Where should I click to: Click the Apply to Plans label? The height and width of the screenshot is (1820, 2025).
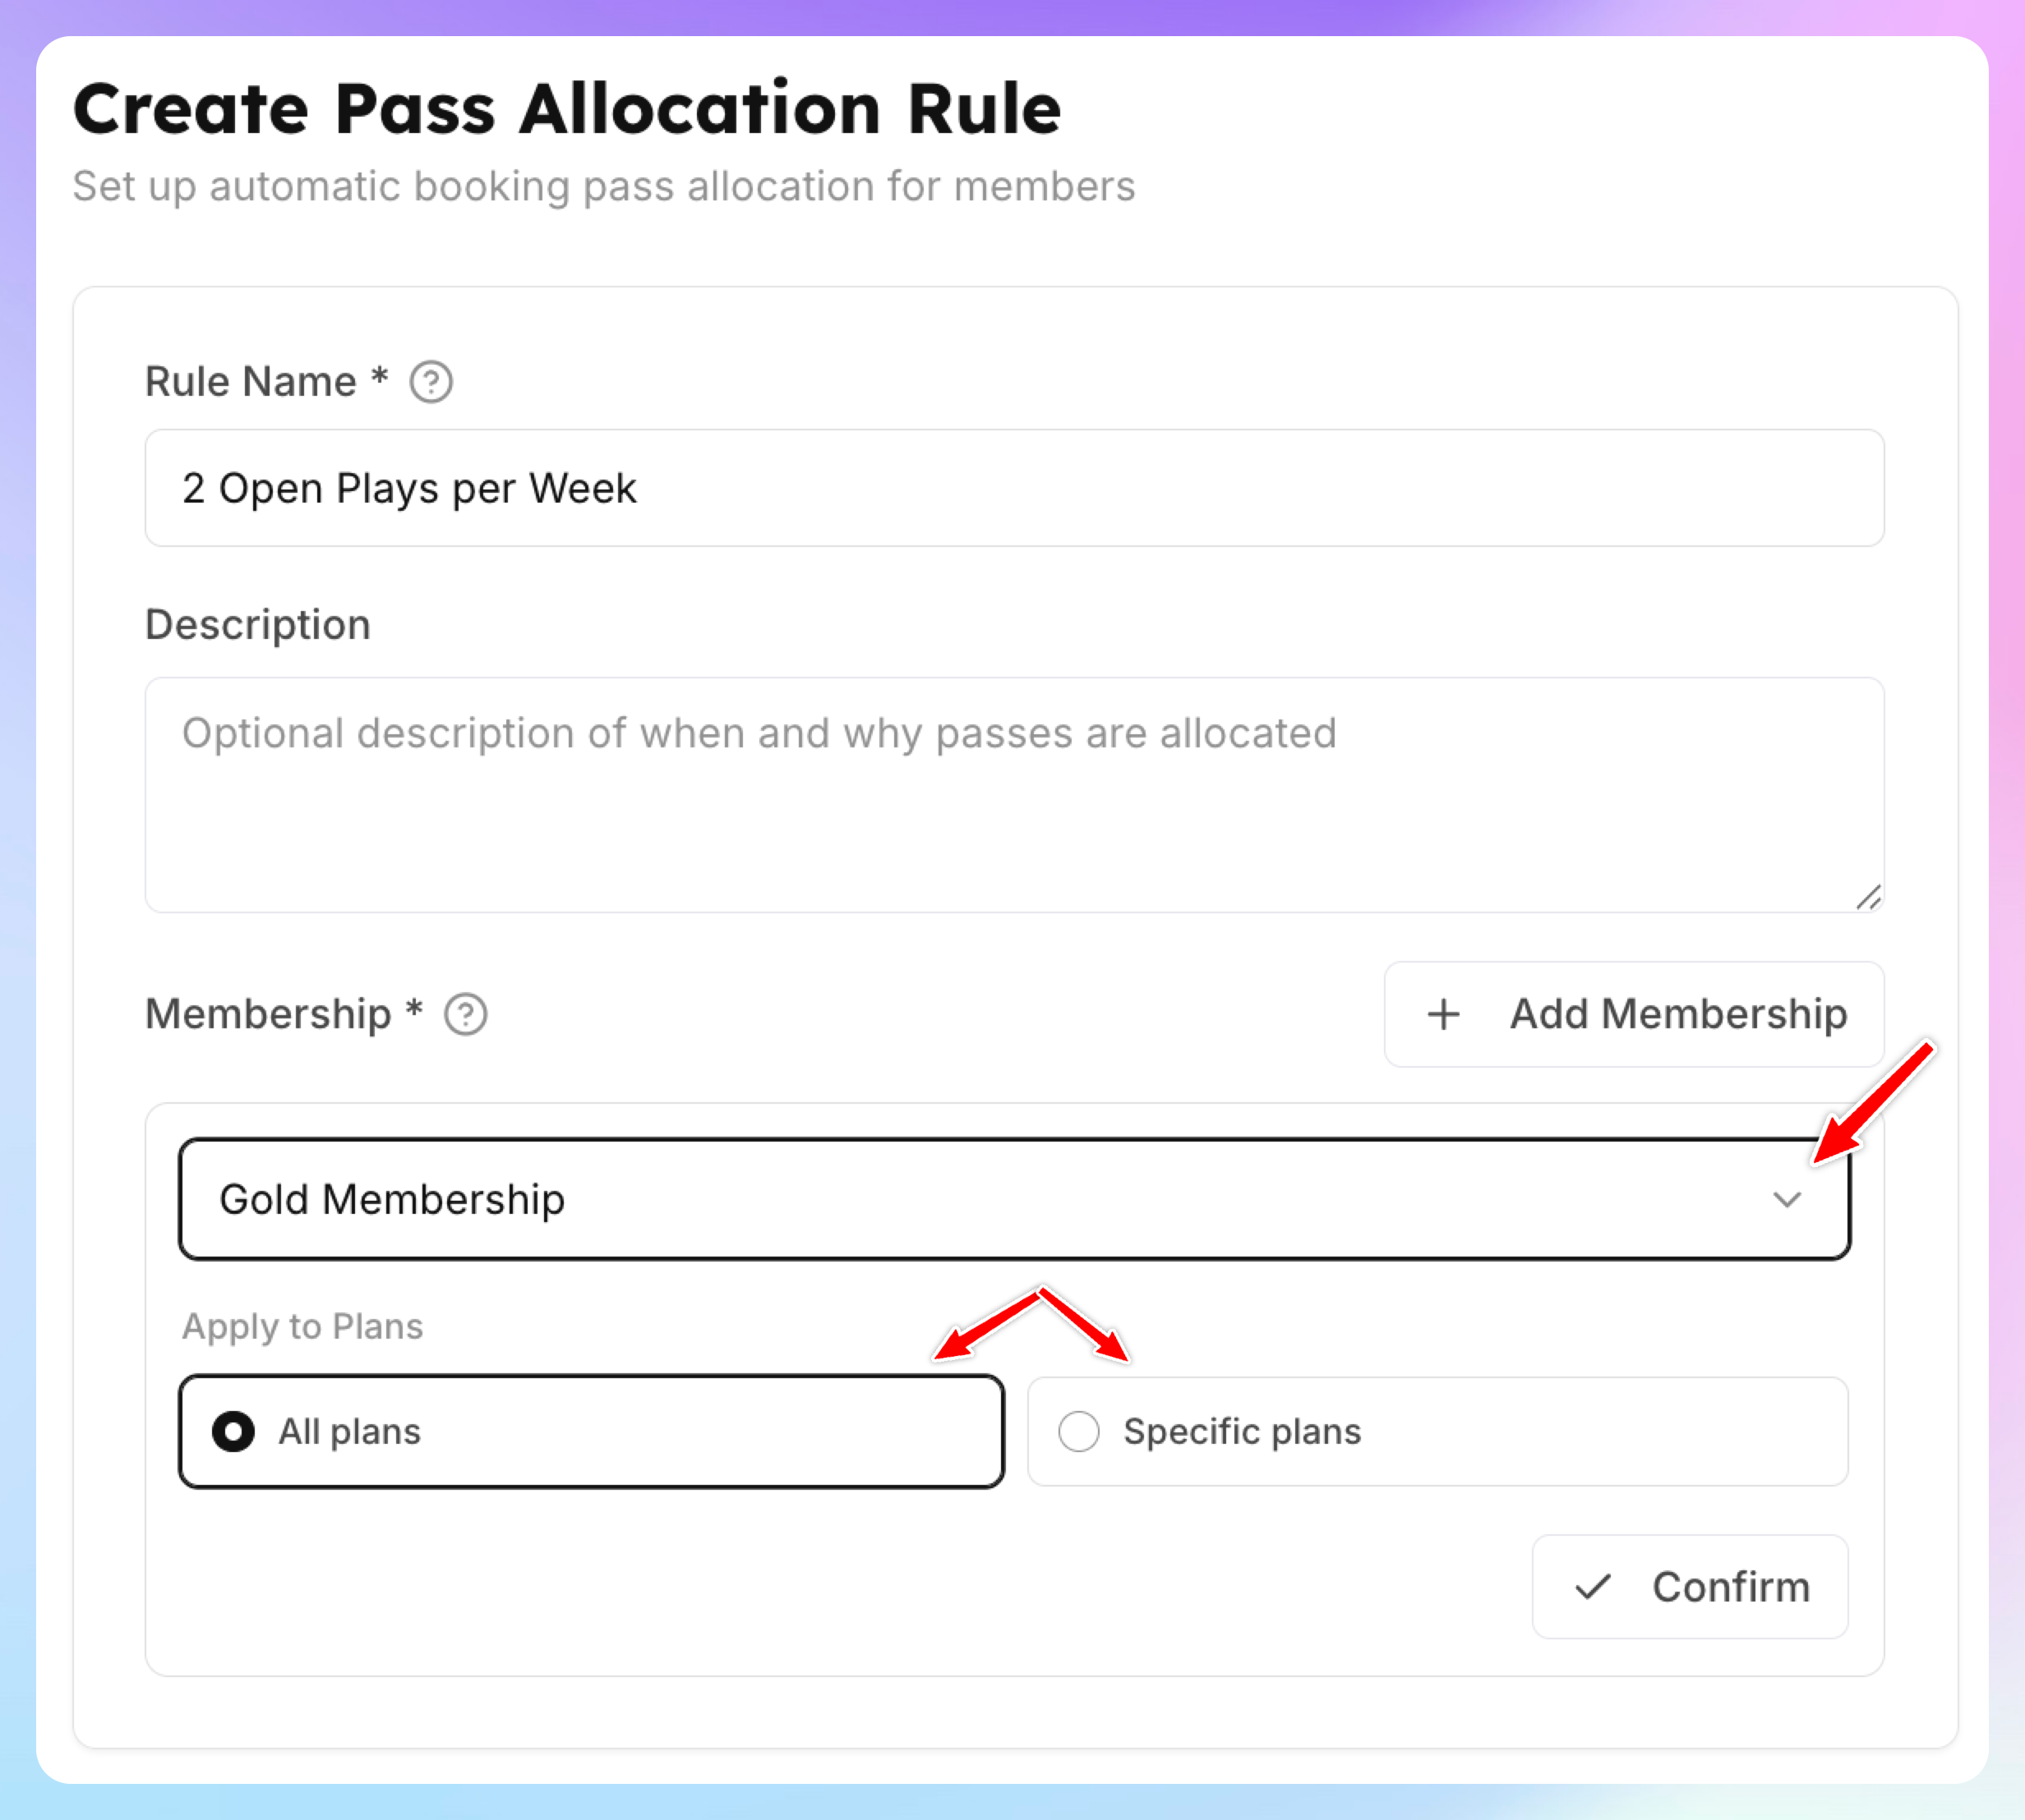pos(302,1327)
